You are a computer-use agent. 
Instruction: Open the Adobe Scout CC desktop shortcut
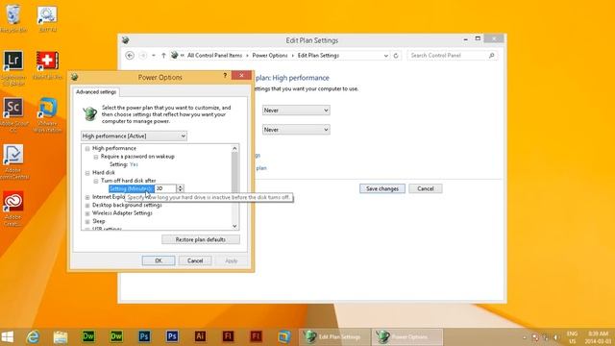13,113
